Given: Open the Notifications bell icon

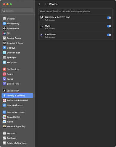Looking at the screenshot, I should tap(4, 69).
